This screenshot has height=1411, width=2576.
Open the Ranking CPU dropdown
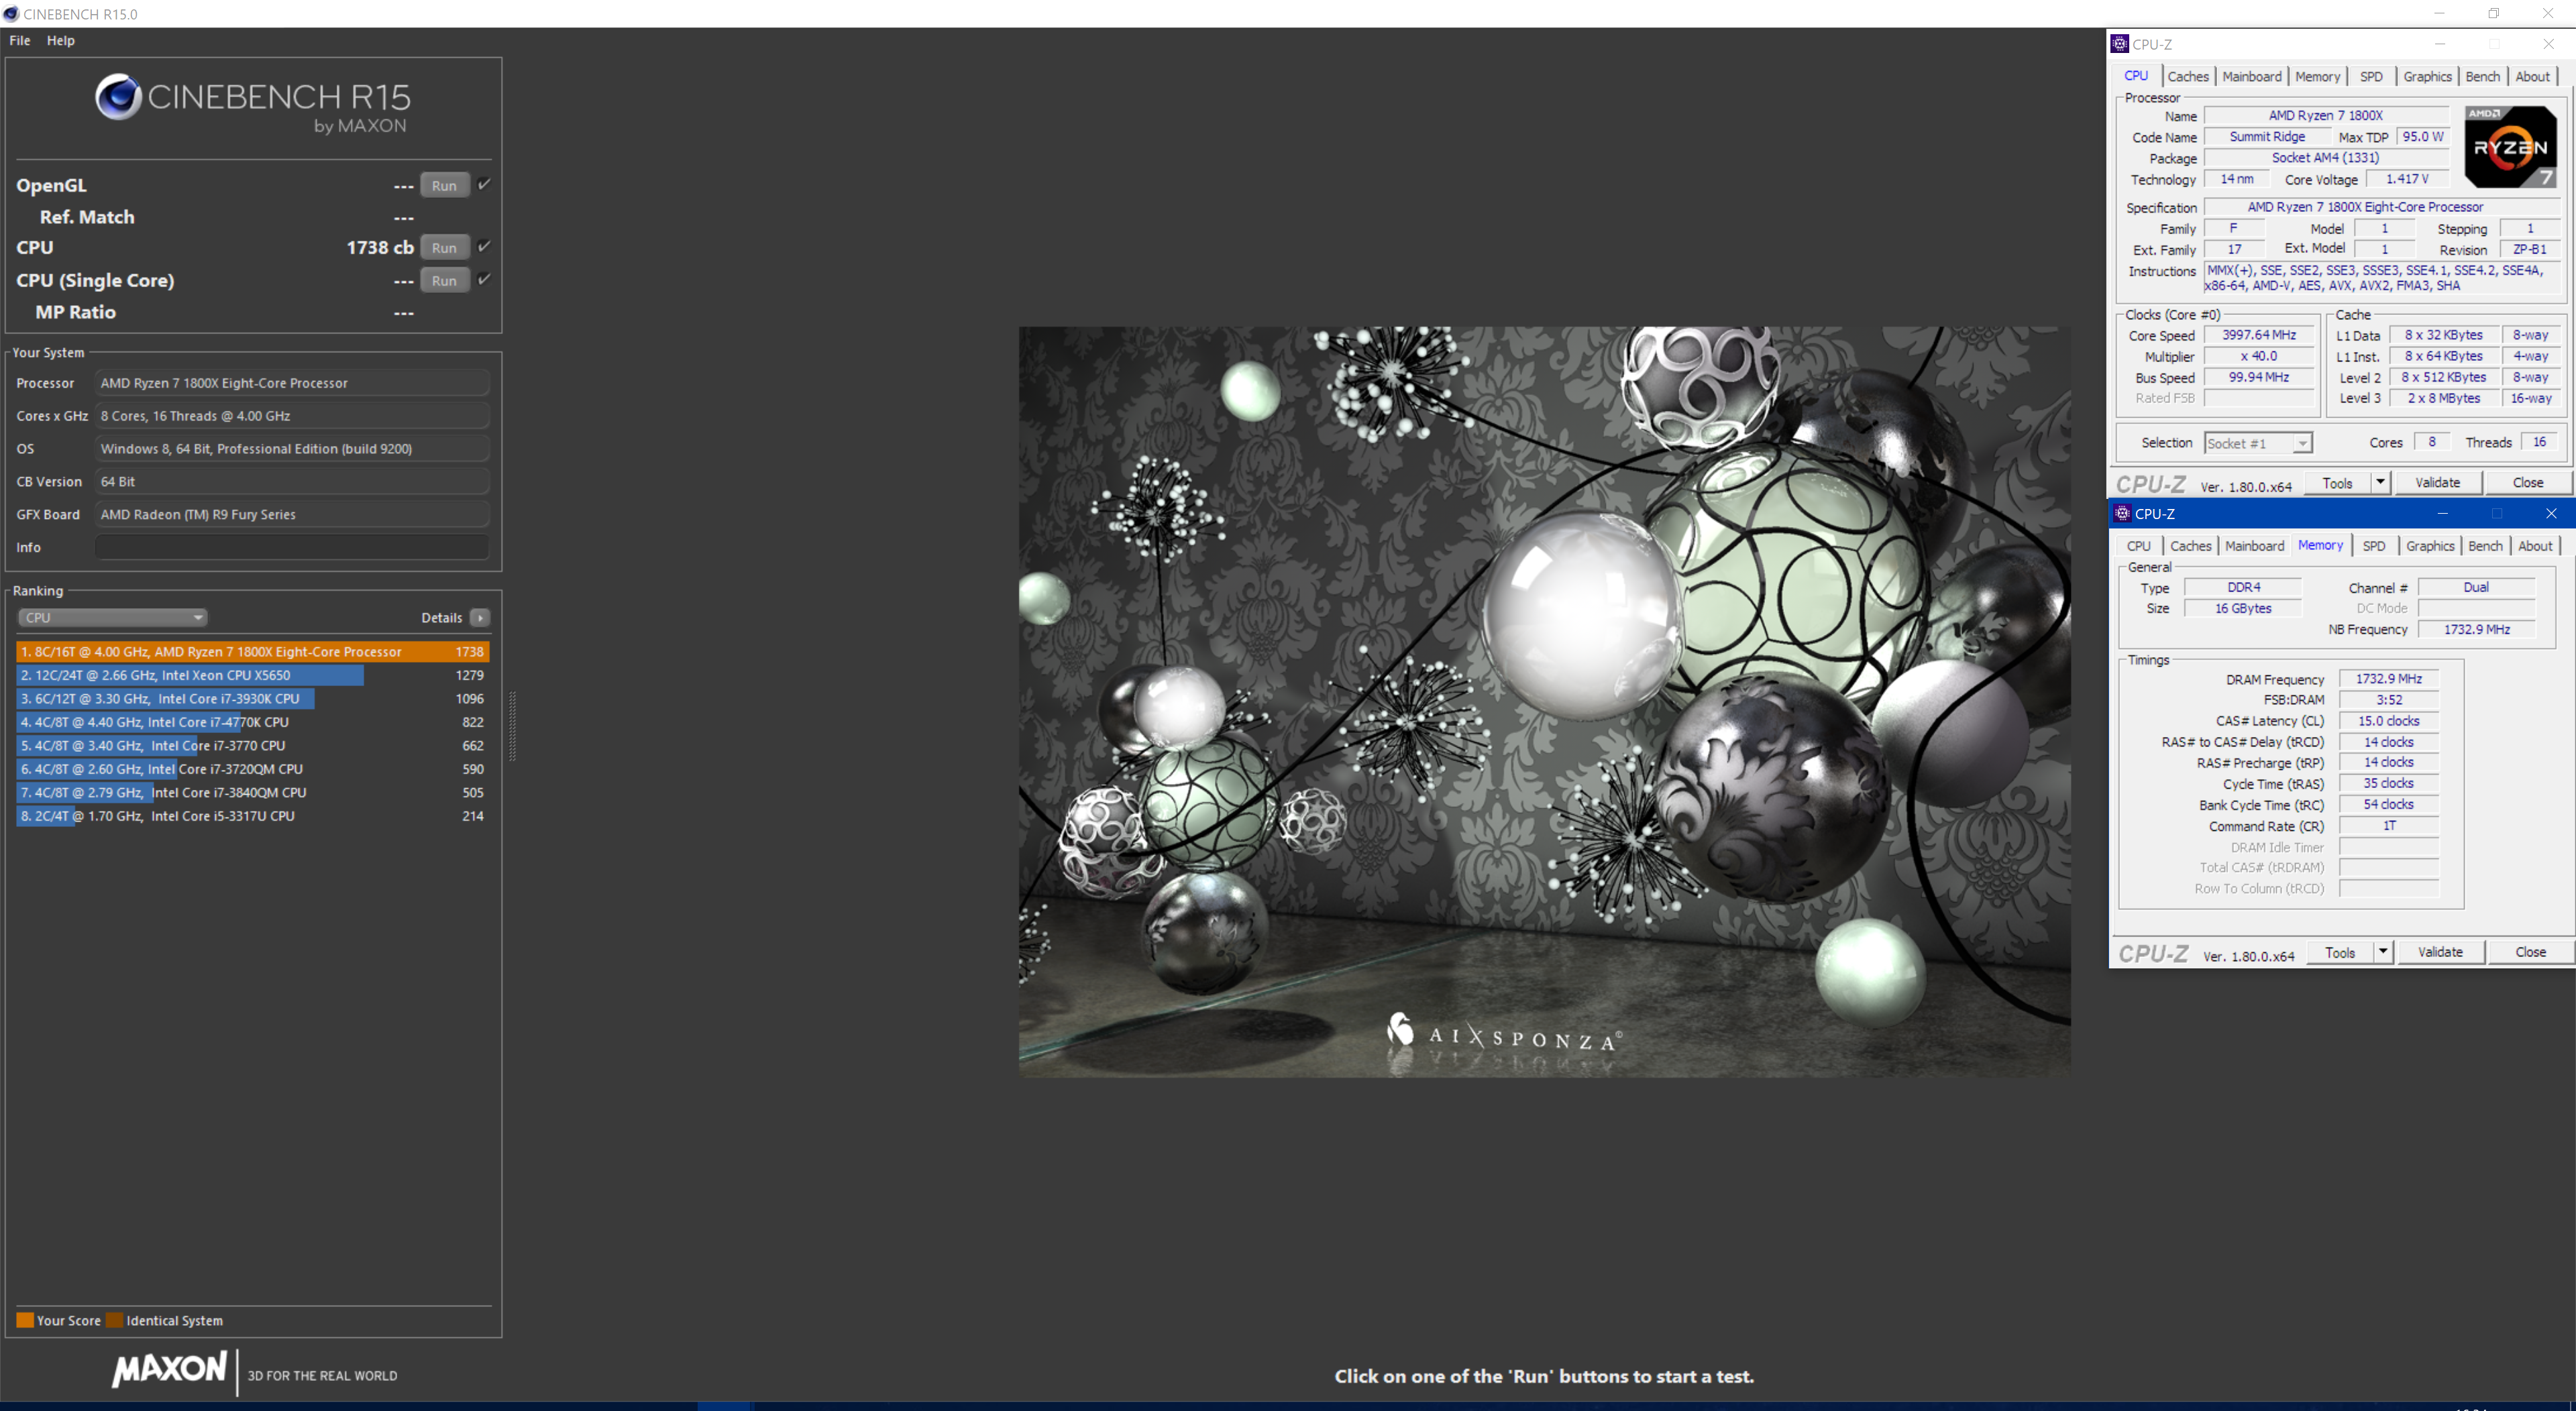coord(112,617)
